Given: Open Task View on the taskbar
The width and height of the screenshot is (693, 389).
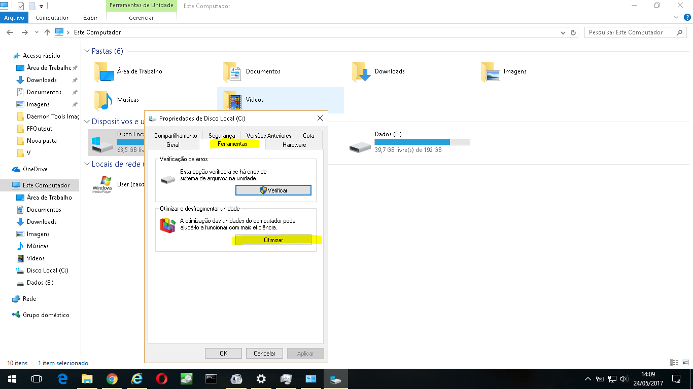Looking at the screenshot, I should click(37, 379).
